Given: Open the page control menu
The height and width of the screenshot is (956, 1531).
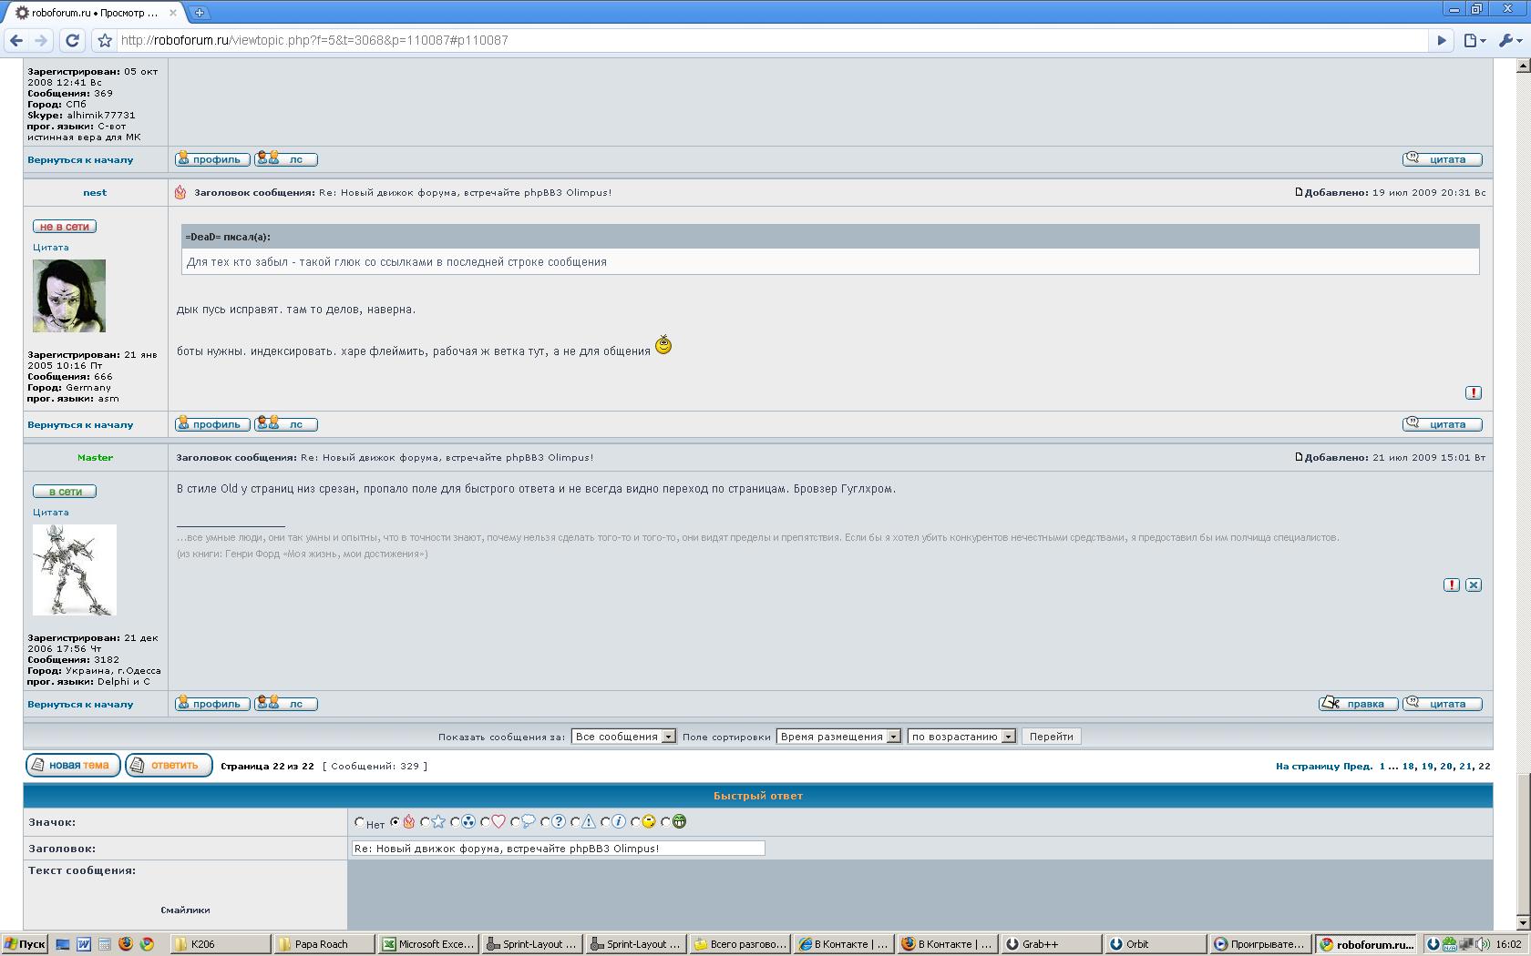Looking at the screenshot, I should 1474,40.
